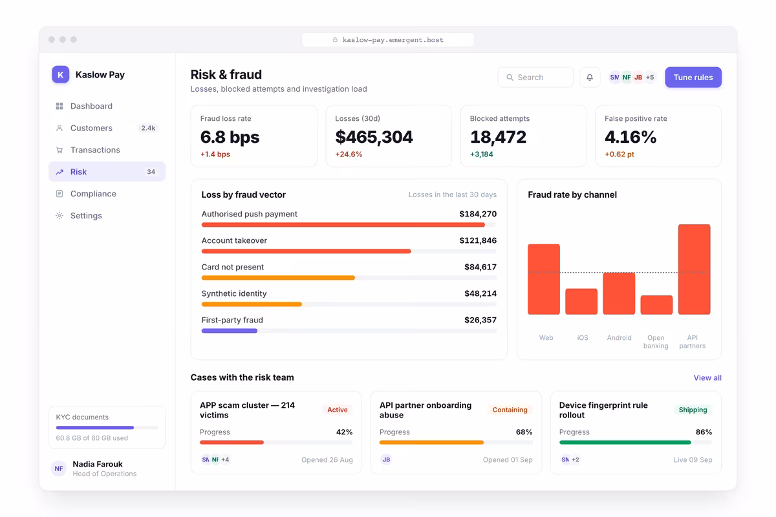
Task: Click the NF avatar beside Nadia Farouk
Action: [59, 469]
